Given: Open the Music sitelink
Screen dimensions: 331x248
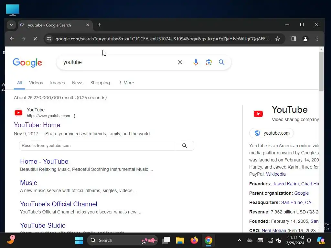Looking at the screenshot, I should coord(28,183).
